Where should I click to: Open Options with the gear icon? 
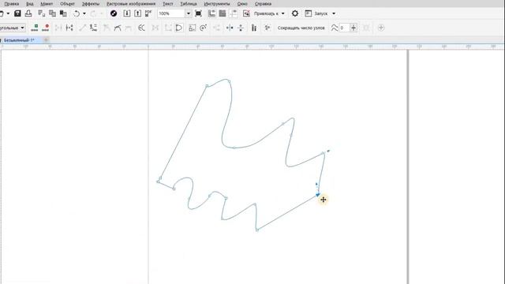coord(294,13)
